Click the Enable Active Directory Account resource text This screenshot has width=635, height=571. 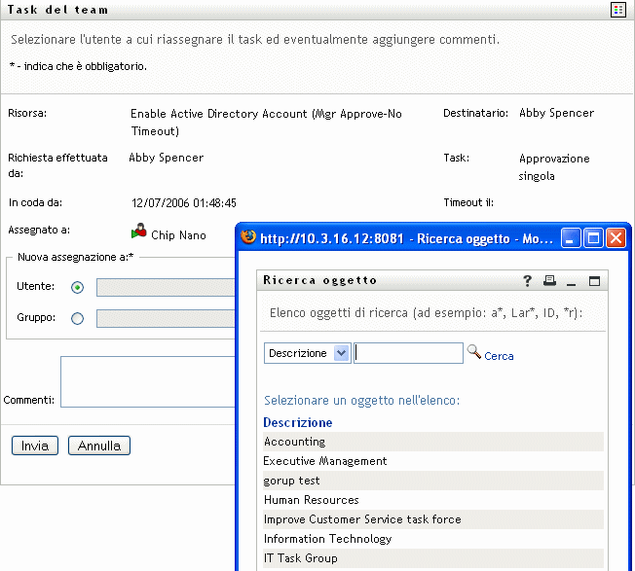[266, 123]
